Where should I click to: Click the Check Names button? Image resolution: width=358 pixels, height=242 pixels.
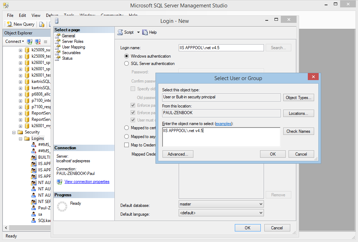(298, 131)
